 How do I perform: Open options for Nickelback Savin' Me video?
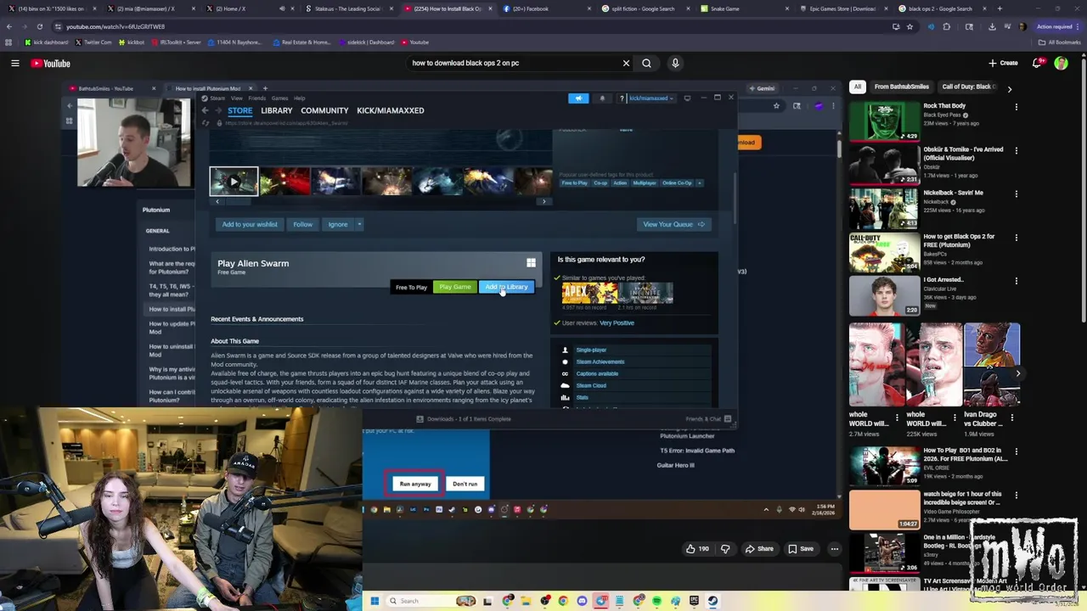tap(1016, 193)
